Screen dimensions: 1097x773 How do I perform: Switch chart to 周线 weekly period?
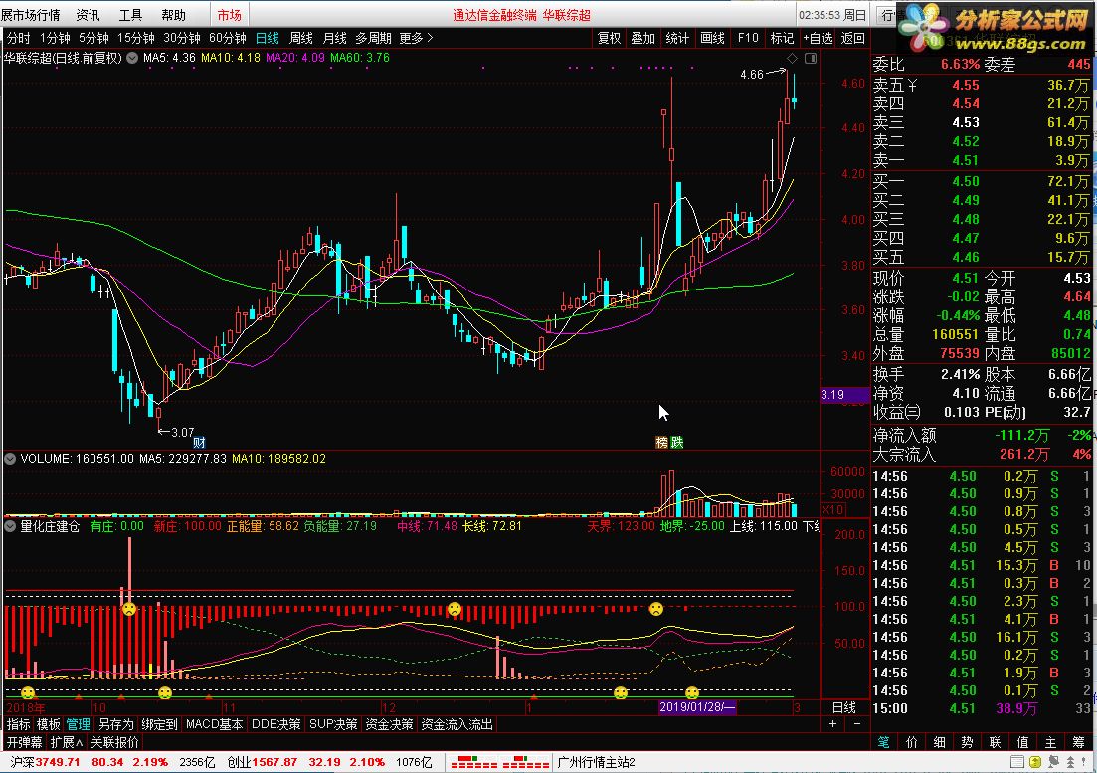(x=300, y=38)
